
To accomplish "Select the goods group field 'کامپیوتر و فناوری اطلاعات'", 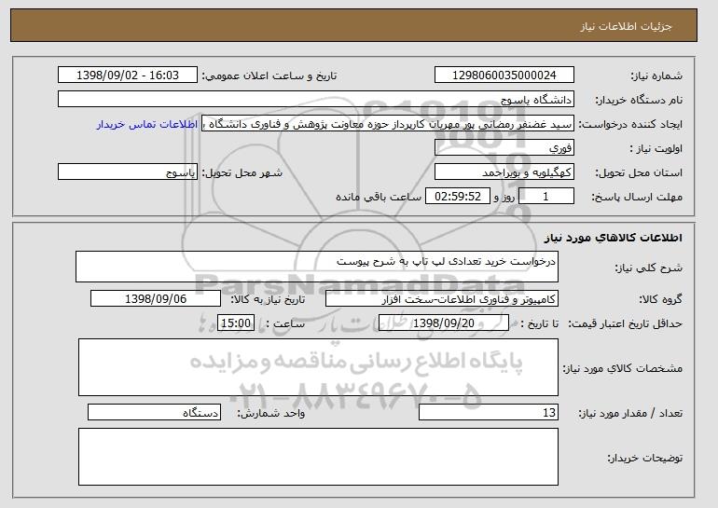I will 442,299.
